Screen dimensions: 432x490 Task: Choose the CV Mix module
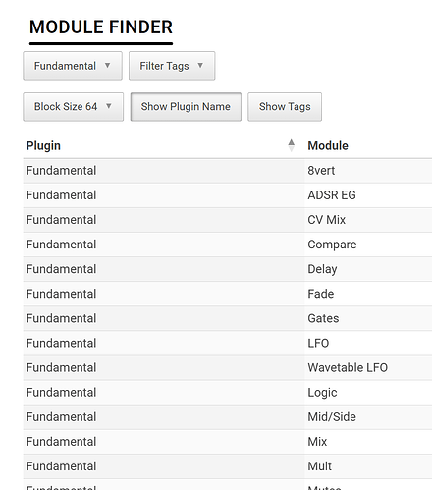326,220
